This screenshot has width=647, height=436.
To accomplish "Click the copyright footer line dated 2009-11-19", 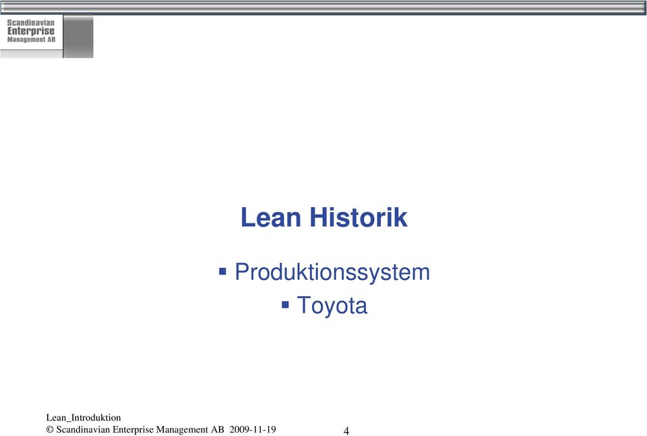I will [161, 429].
